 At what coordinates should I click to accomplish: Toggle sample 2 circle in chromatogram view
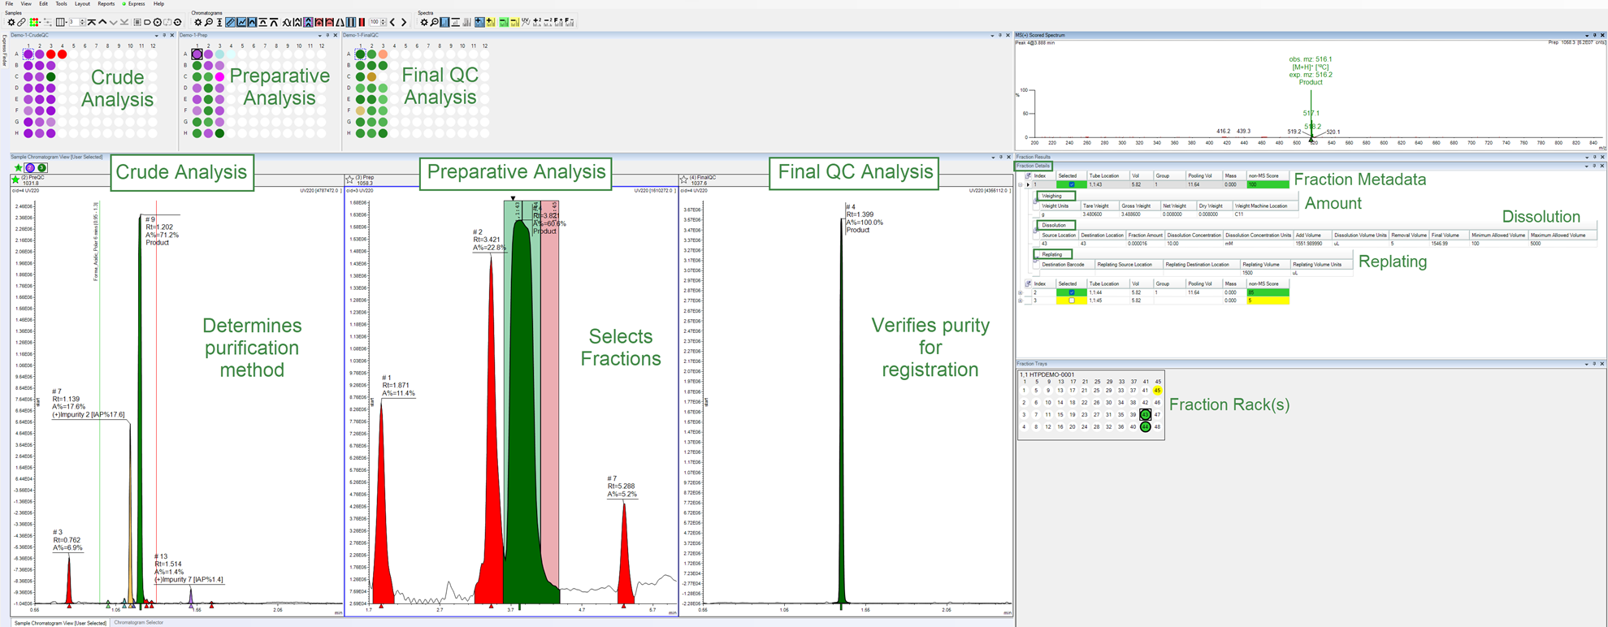pos(30,168)
